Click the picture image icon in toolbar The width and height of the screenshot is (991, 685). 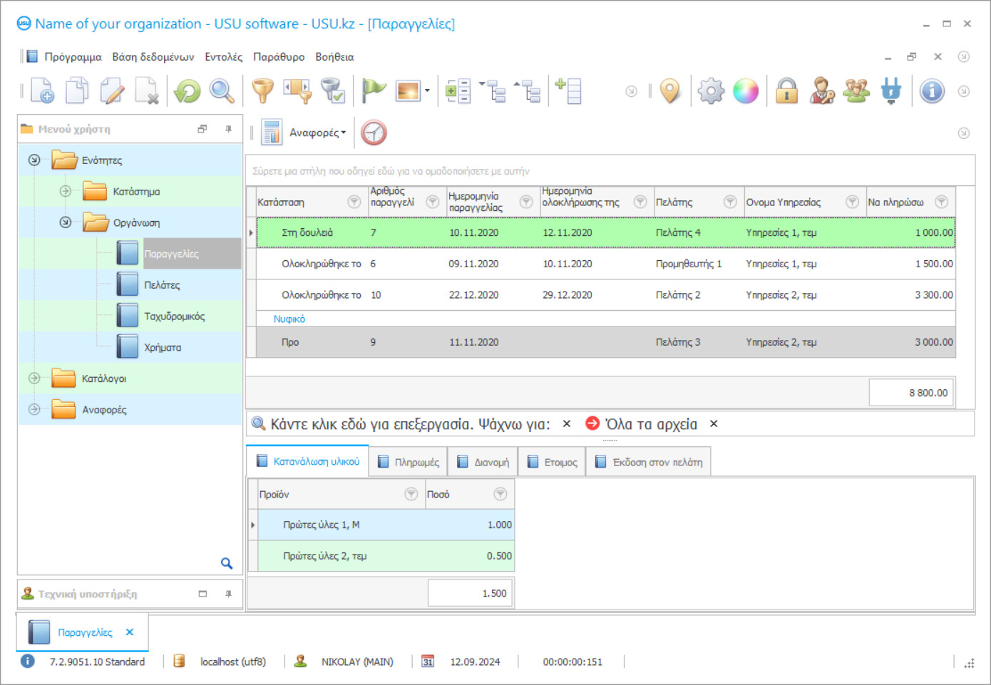click(x=409, y=91)
